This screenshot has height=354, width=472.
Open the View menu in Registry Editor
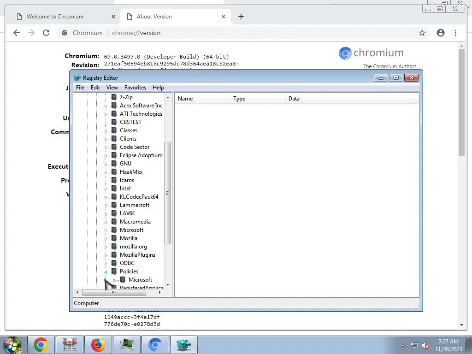coord(112,87)
